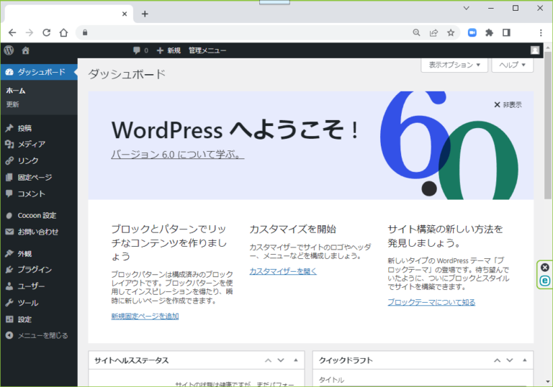Open ツール wrench icon menu
Screen dimensions: 553x387
pyautogui.click(x=9, y=303)
